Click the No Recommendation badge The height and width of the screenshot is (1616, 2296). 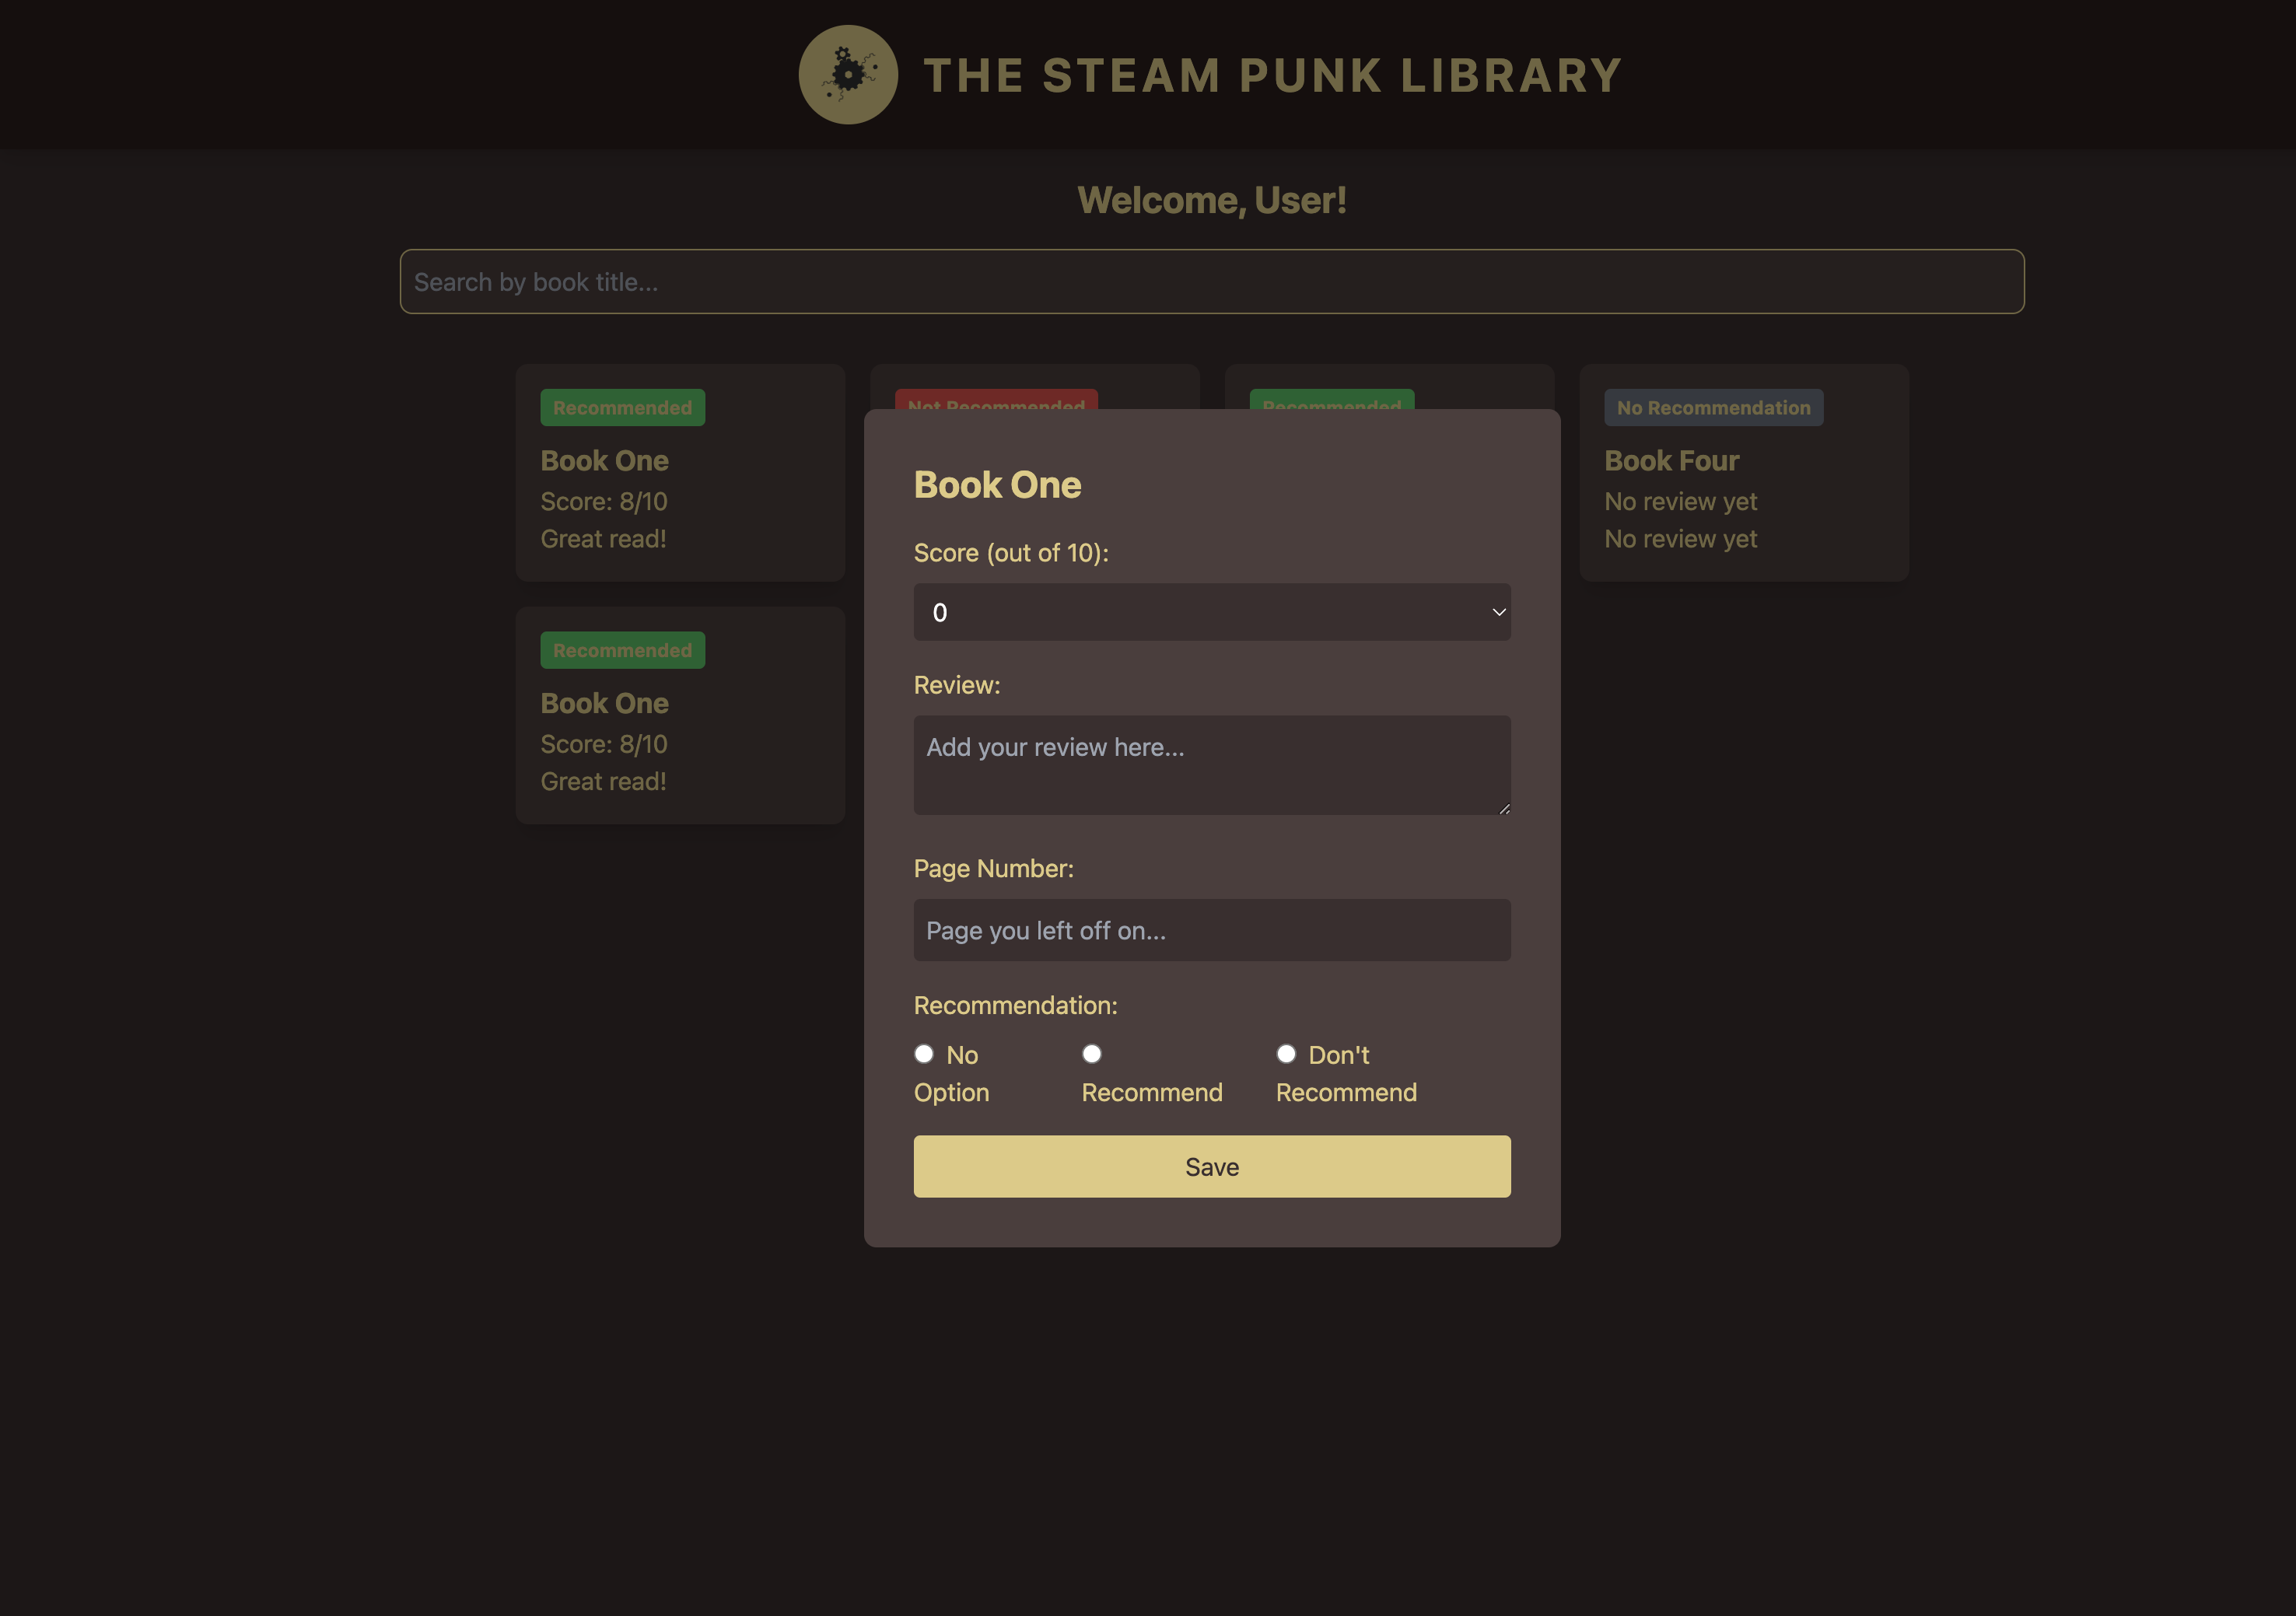(x=1713, y=408)
